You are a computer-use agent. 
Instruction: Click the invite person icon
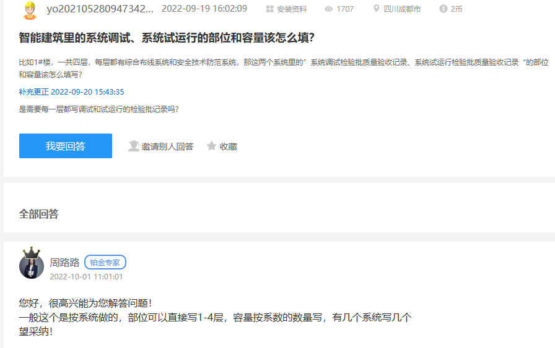[x=133, y=146]
